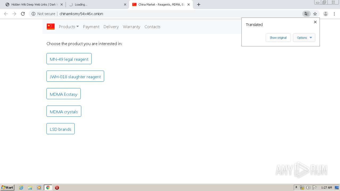Click the browser forward arrow

pos(14,14)
